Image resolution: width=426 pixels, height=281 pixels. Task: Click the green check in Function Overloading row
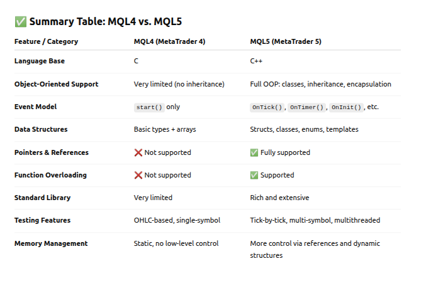(x=254, y=175)
